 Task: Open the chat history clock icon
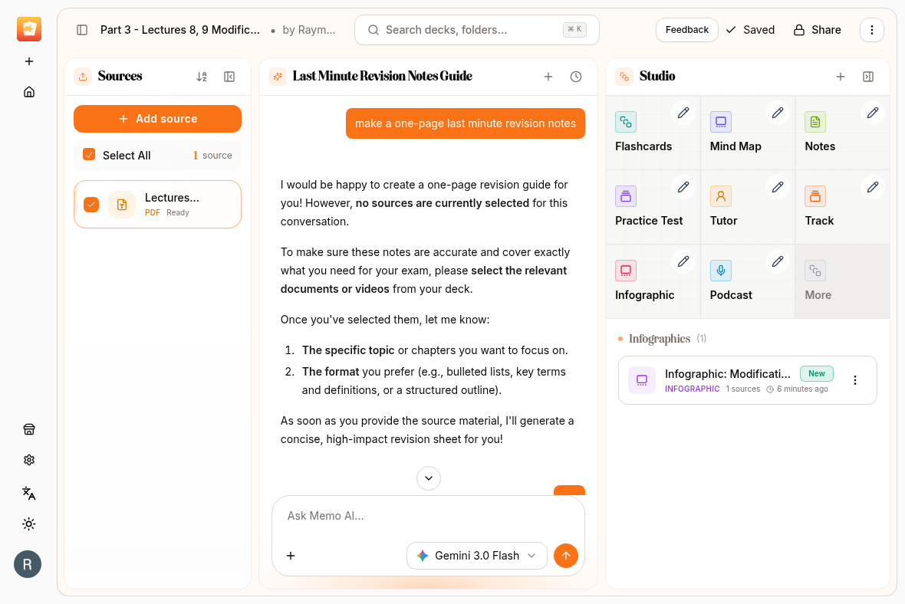point(576,77)
